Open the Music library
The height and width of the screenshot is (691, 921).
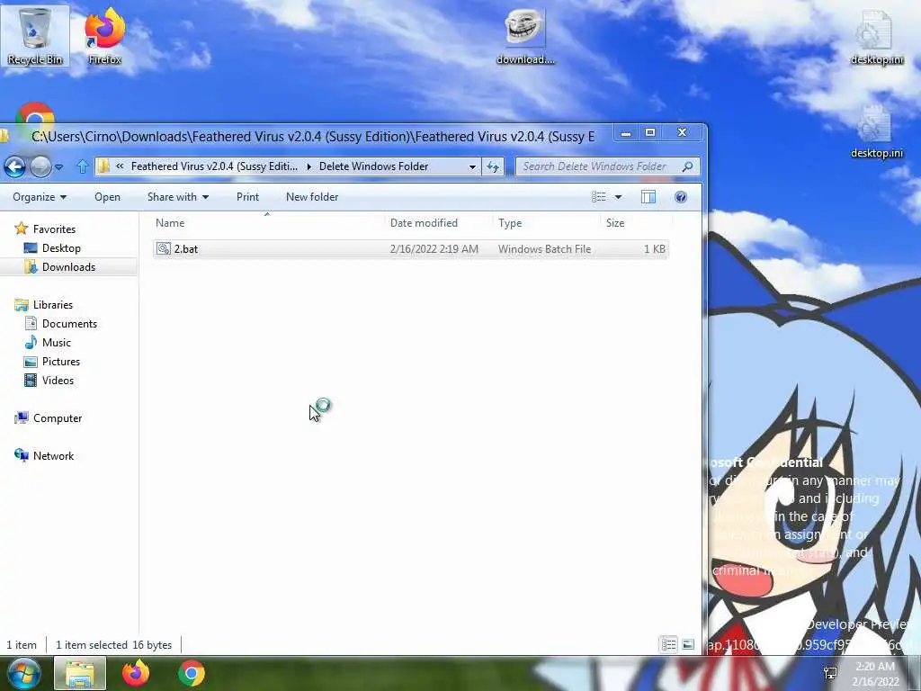click(x=57, y=343)
